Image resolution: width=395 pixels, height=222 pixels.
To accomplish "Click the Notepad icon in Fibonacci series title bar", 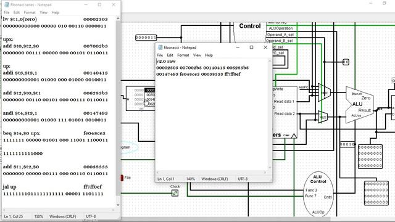I will tap(7, 5).
